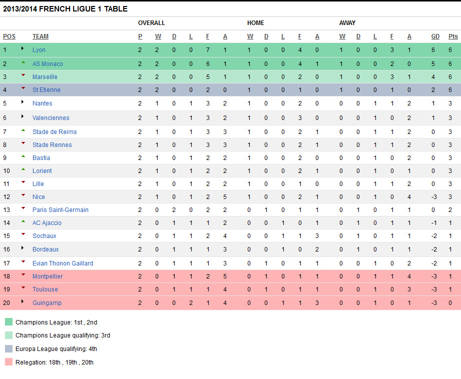
Task: Sort by the GD column header
Action: (435, 36)
